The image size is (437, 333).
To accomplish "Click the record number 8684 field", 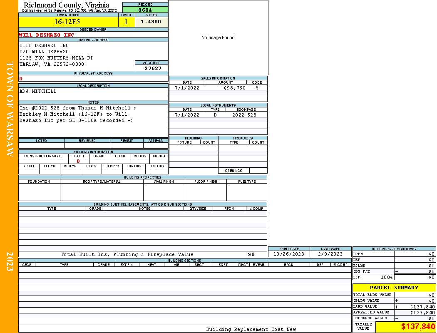I will pos(145,10).
